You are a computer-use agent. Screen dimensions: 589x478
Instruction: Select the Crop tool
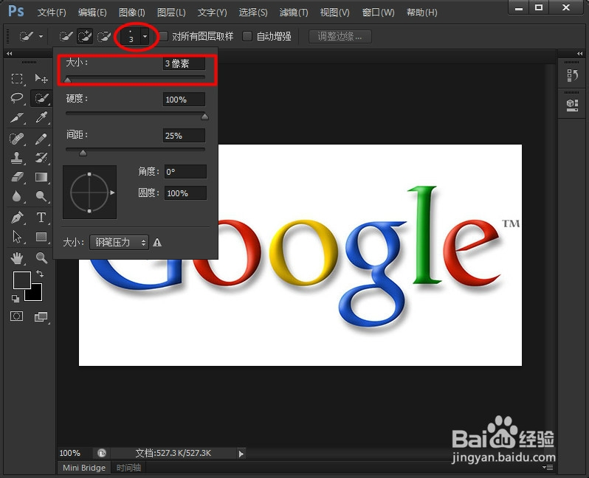point(17,118)
